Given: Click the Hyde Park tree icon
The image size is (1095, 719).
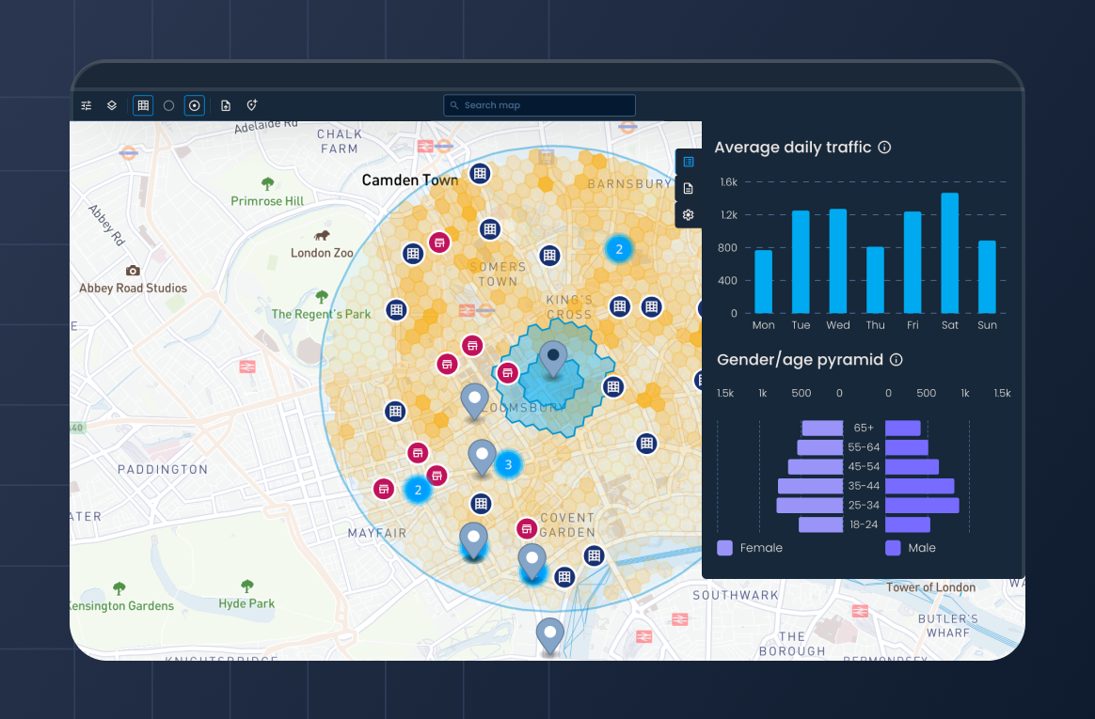Looking at the screenshot, I should point(247,586).
